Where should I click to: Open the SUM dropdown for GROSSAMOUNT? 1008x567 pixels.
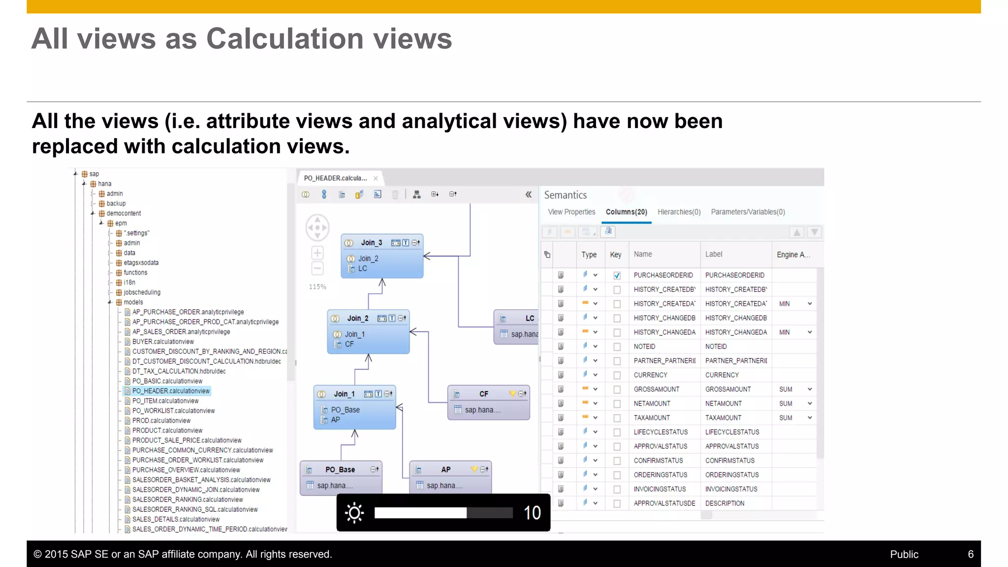click(810, 389)
